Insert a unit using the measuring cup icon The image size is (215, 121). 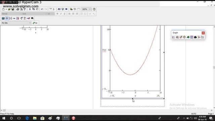coord(63,9)
